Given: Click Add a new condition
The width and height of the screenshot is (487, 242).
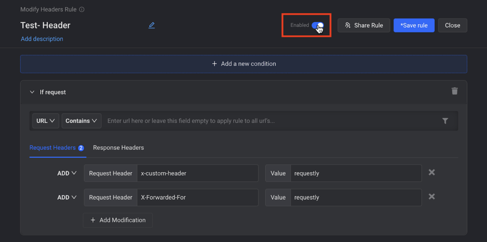Looking at the screenshot, I should click(x=243, y=64).
